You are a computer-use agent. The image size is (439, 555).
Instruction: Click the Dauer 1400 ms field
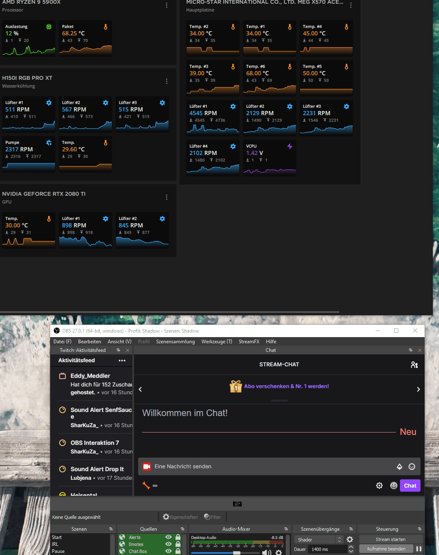328,549
